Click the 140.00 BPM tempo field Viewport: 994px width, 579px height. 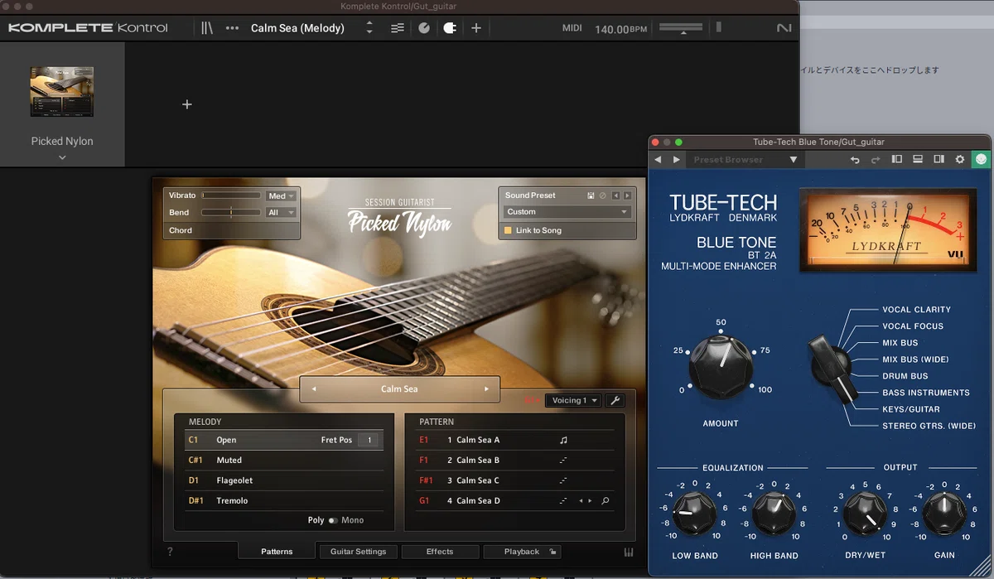(x=620, y=29)
